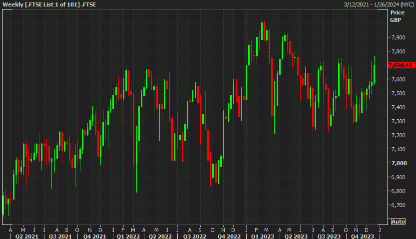Click the latest green weekly candle
The height and width of the screenshot is (239, 416).
pyautogui.click(x=375, y=74)
